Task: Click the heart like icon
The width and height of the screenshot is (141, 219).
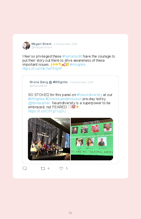Action: coord(61,169)
